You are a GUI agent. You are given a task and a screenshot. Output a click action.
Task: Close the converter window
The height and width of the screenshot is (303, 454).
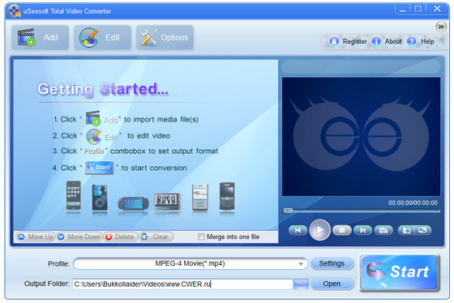(x=437, y=9)
